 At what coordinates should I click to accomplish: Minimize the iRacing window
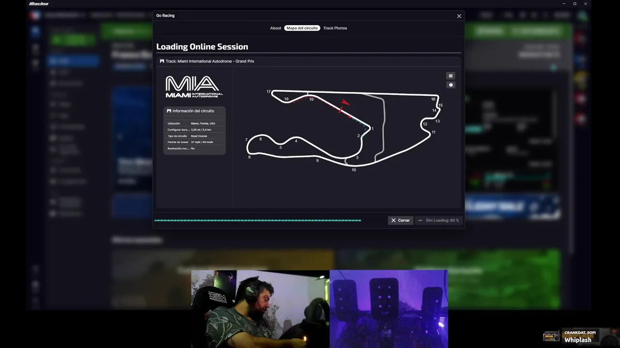pyautogui.click(x=564, y=3)
